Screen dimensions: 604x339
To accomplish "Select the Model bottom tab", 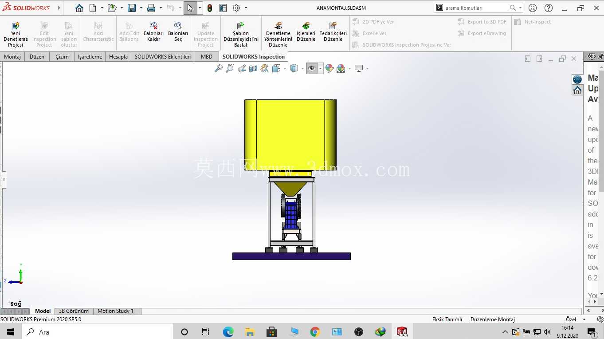I will pyautogui.click(x=43, y=311).
